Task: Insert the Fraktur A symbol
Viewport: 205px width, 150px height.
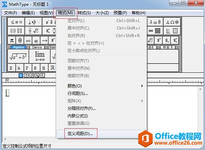Action: [x=44, y=68]
